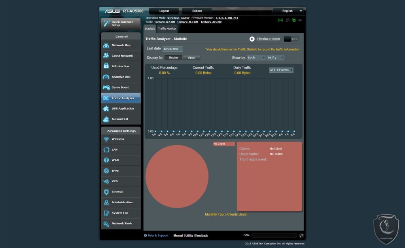Switch to the Traffic Monitor tab
Viewport: 405px width, 248px height.
click(167, 29)
